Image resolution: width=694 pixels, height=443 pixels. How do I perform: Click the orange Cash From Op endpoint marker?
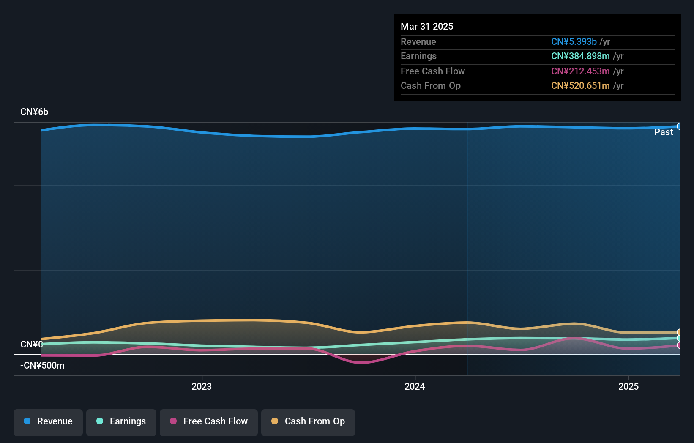click(680, 332)
